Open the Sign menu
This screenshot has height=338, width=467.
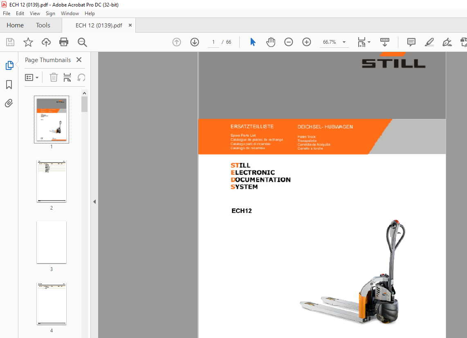click(x=50, y=13)
